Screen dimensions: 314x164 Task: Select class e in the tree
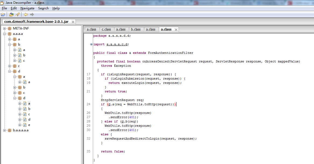pyautogui.click(x=29, y=125)
